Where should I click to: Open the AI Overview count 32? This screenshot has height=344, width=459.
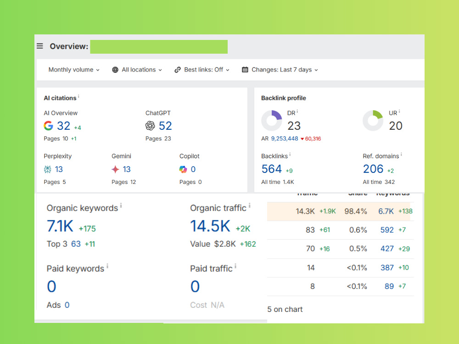tap(63, 126)
